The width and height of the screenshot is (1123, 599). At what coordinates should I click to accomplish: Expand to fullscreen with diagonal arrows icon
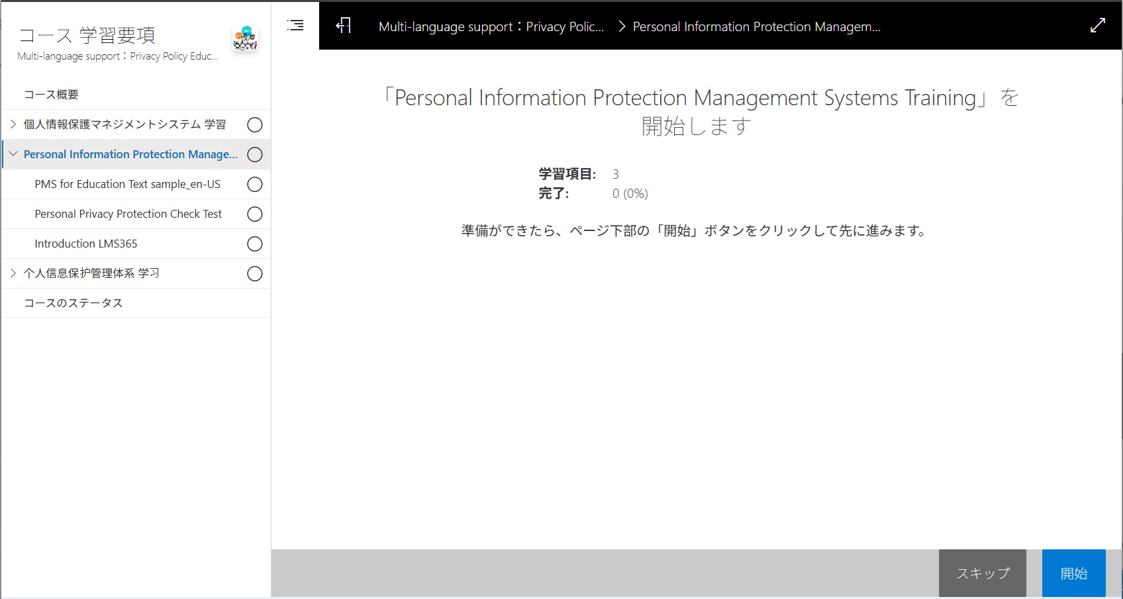[1098, 25]
